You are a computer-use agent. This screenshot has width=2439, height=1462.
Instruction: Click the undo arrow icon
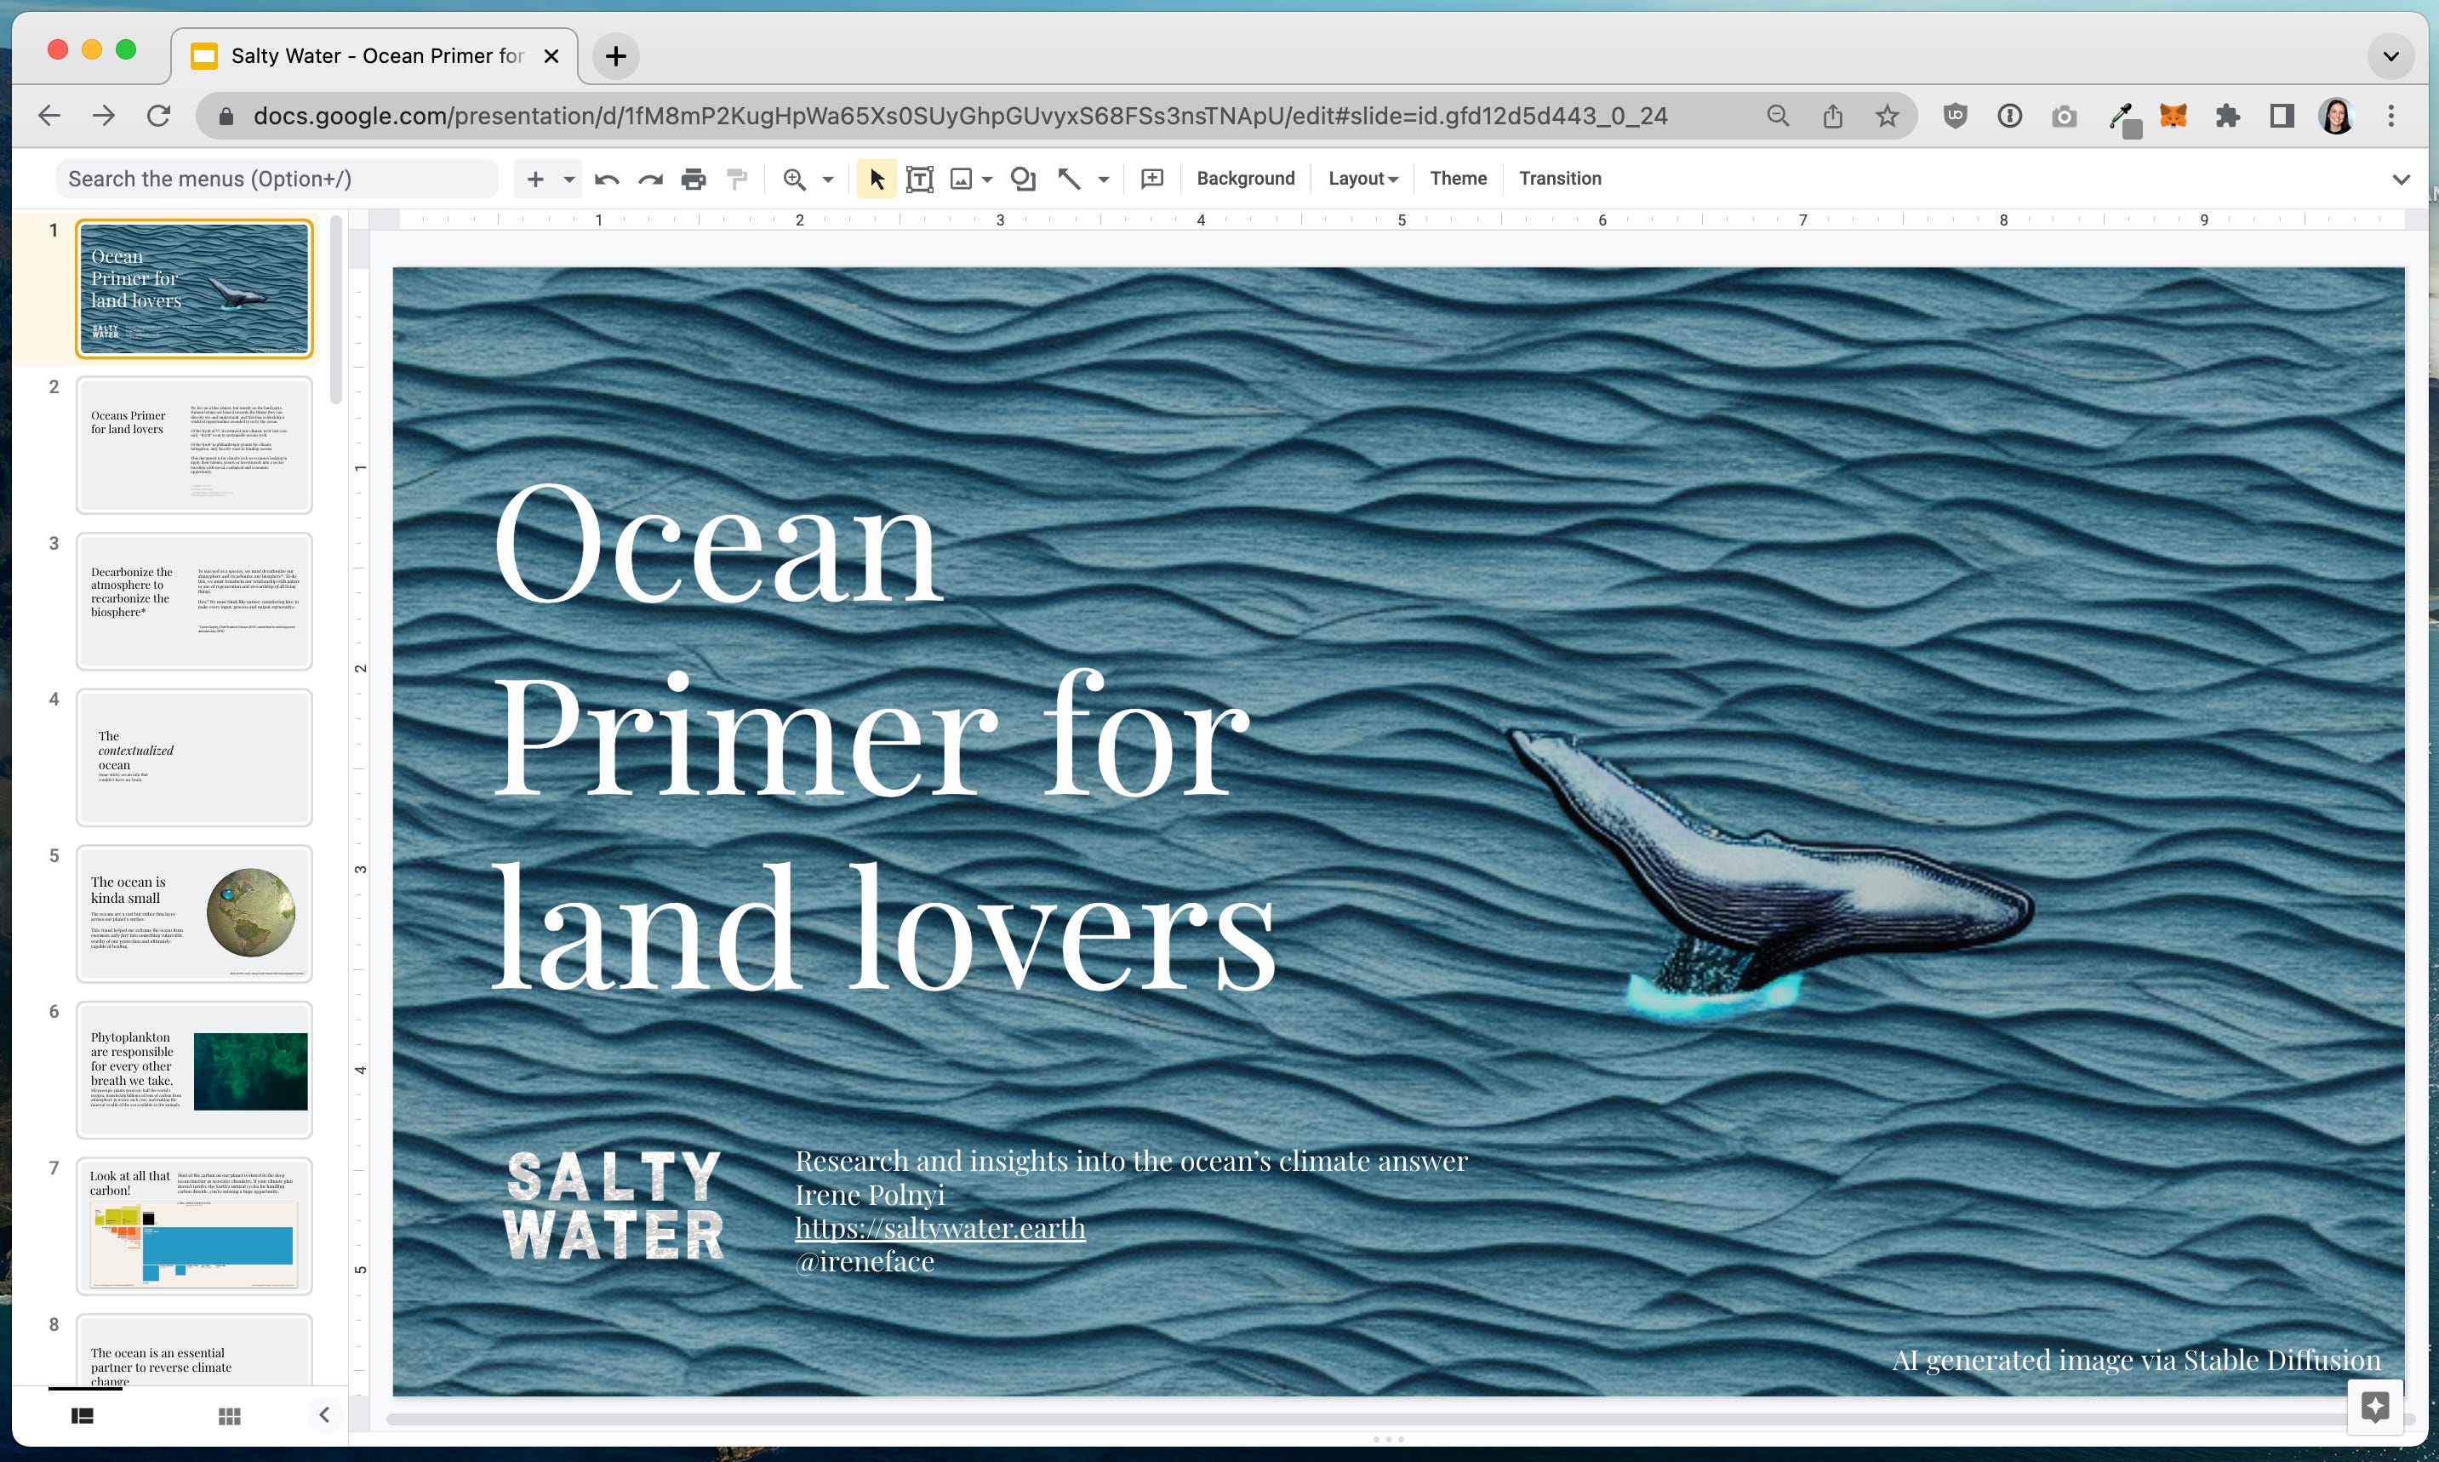pyautogui.click(x=607, y=179)
